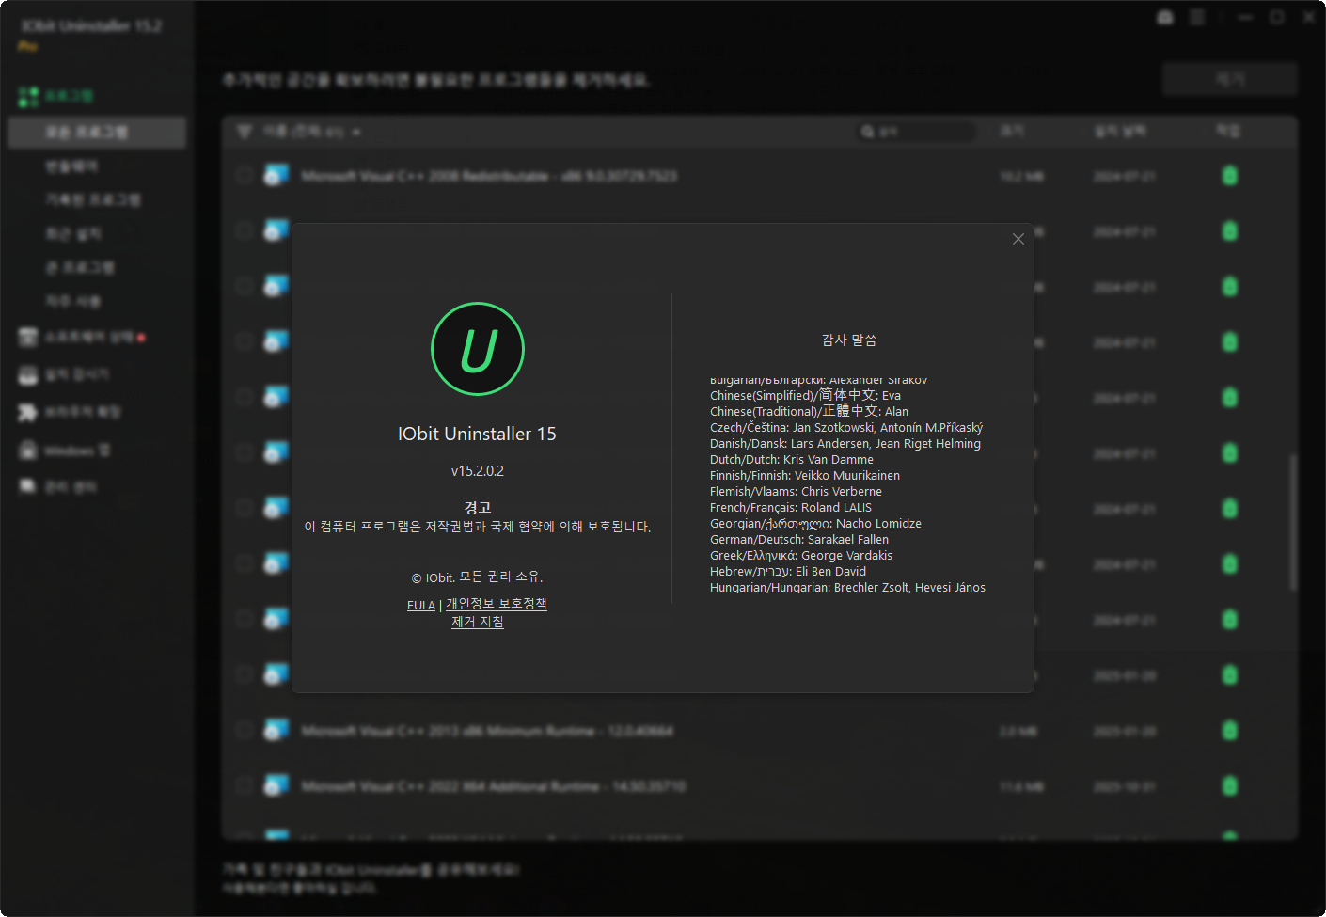Tick checkbox for Visual C++ 2022 X64 Additional Runtime
The image size is (1326, 917).
pos(245,785)
